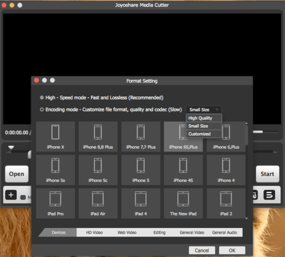The width and height of the screenshot is (285, 257).
Task: Select the iPhone 5s device preset
Action: [x=55, y=170]
